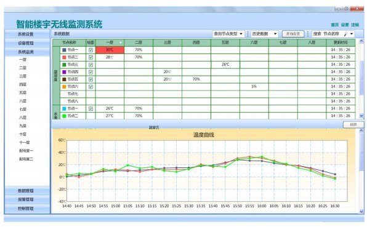Open the 设备管理 sidebar section
Viewport: 367px width, 227px height.
pyautogui.click(x=27, y=43)
